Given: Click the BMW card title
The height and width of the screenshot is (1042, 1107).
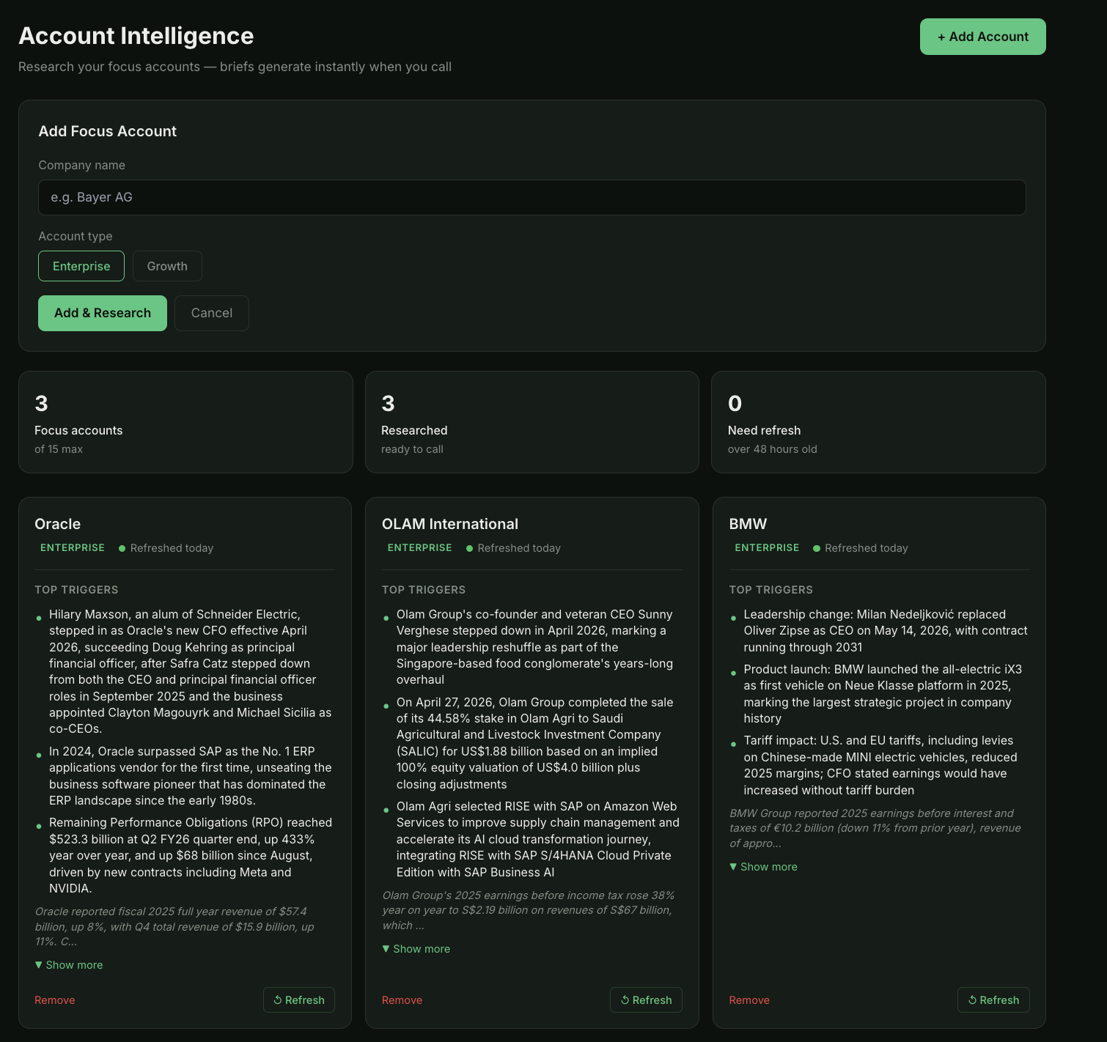Looking at the screenshot, I should coord(748,524).
